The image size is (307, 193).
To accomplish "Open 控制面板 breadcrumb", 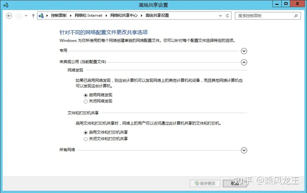I will point(59,15).
